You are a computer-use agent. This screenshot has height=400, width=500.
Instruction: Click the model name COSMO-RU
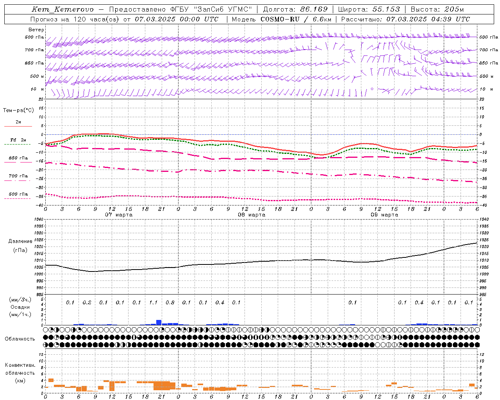(281, 19)
